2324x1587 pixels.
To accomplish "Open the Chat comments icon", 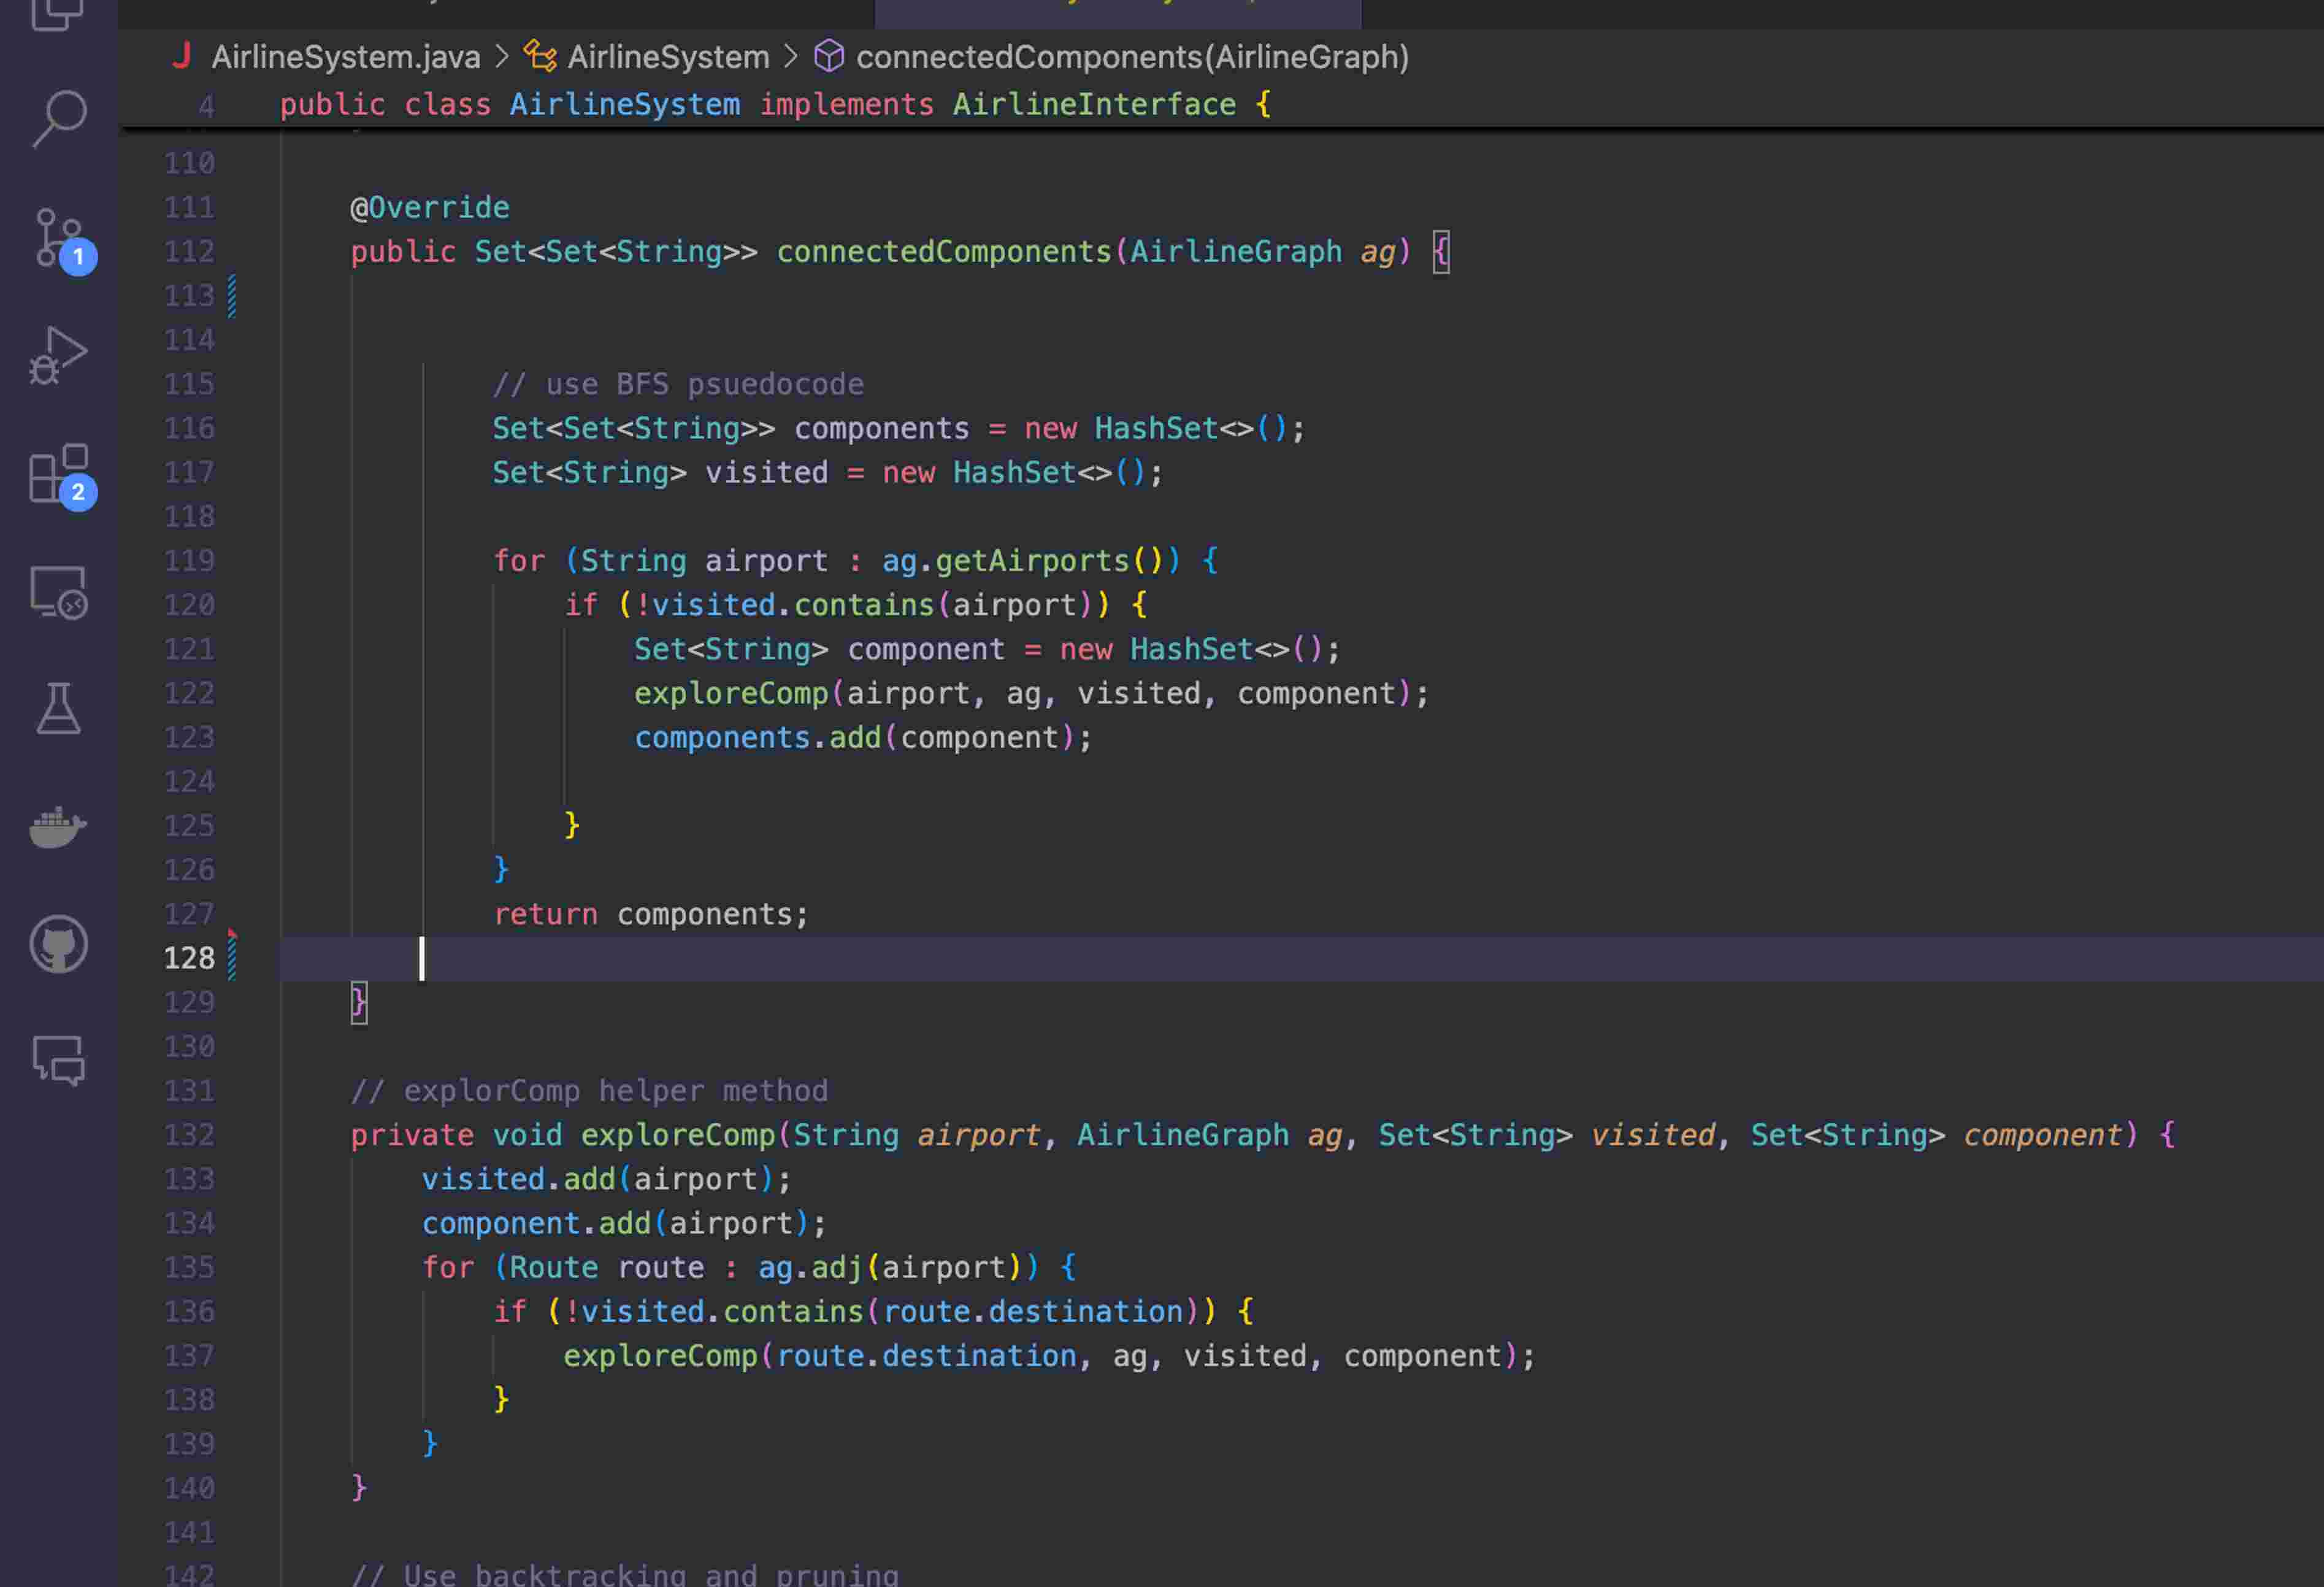I will pyautogui.click(x=58, y=1061).
